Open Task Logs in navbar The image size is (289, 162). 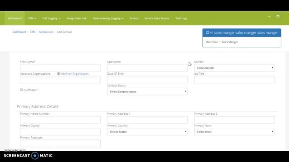pyautogui.click(x=181, y=18)
